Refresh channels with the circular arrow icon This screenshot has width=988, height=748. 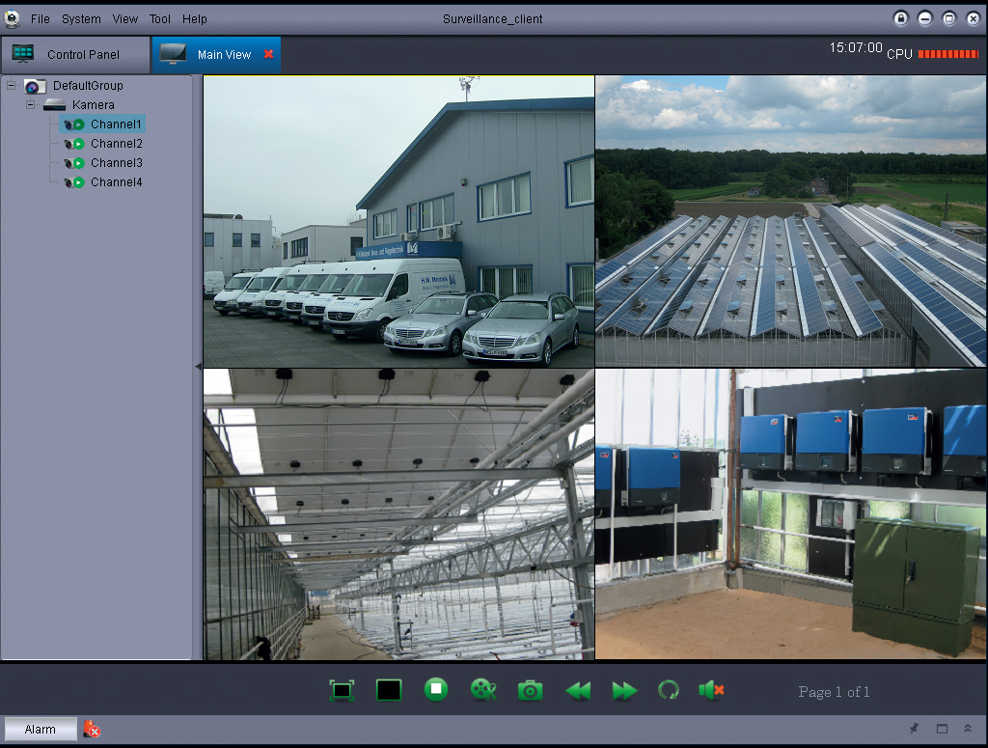[x=669, y=690]
